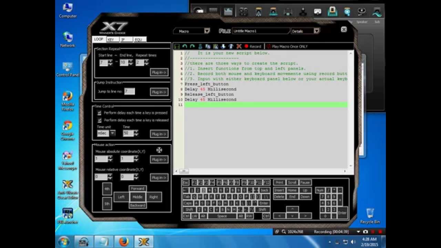Click the Scroll key on virtual keyboard
Screen dimensions: 441x248
292,183
